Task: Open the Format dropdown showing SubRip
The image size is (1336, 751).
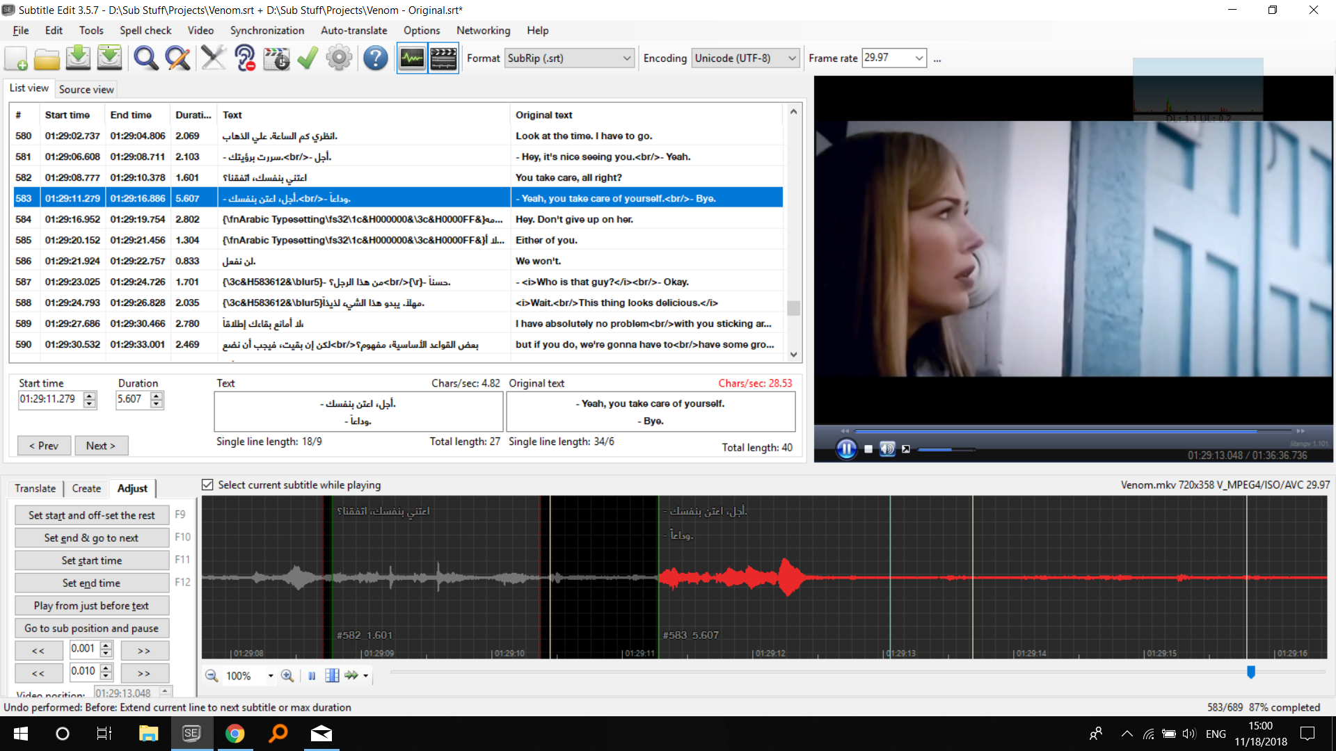Action: [x=625, y=58]
